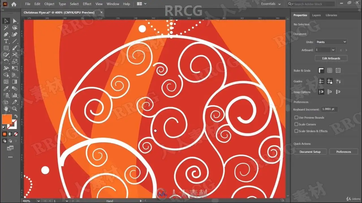This screenshot has width=362, height=203.
Task: Choose the Free Transform tool
Action: point(15,68)
